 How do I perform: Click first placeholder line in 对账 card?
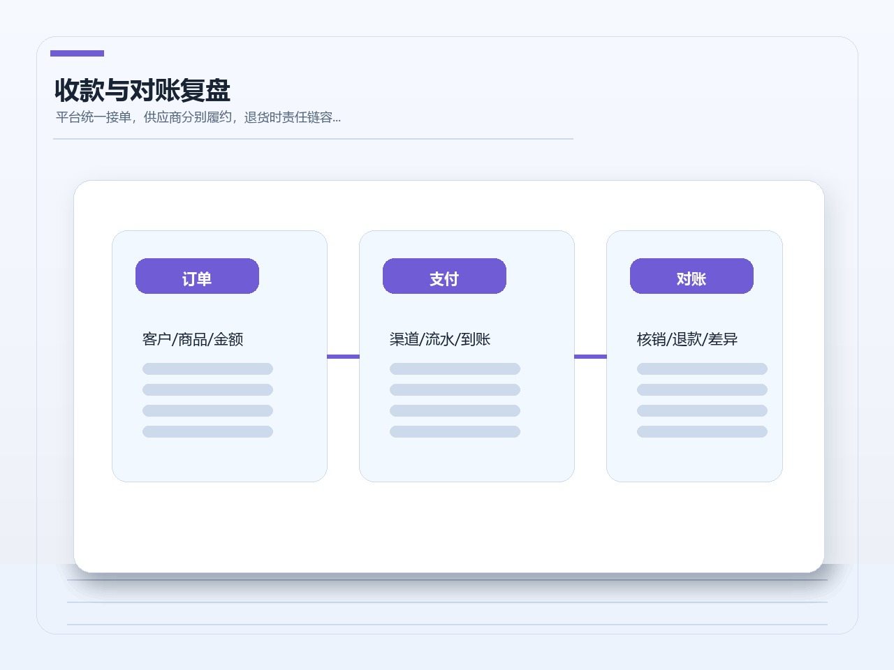tap(702, 368)
